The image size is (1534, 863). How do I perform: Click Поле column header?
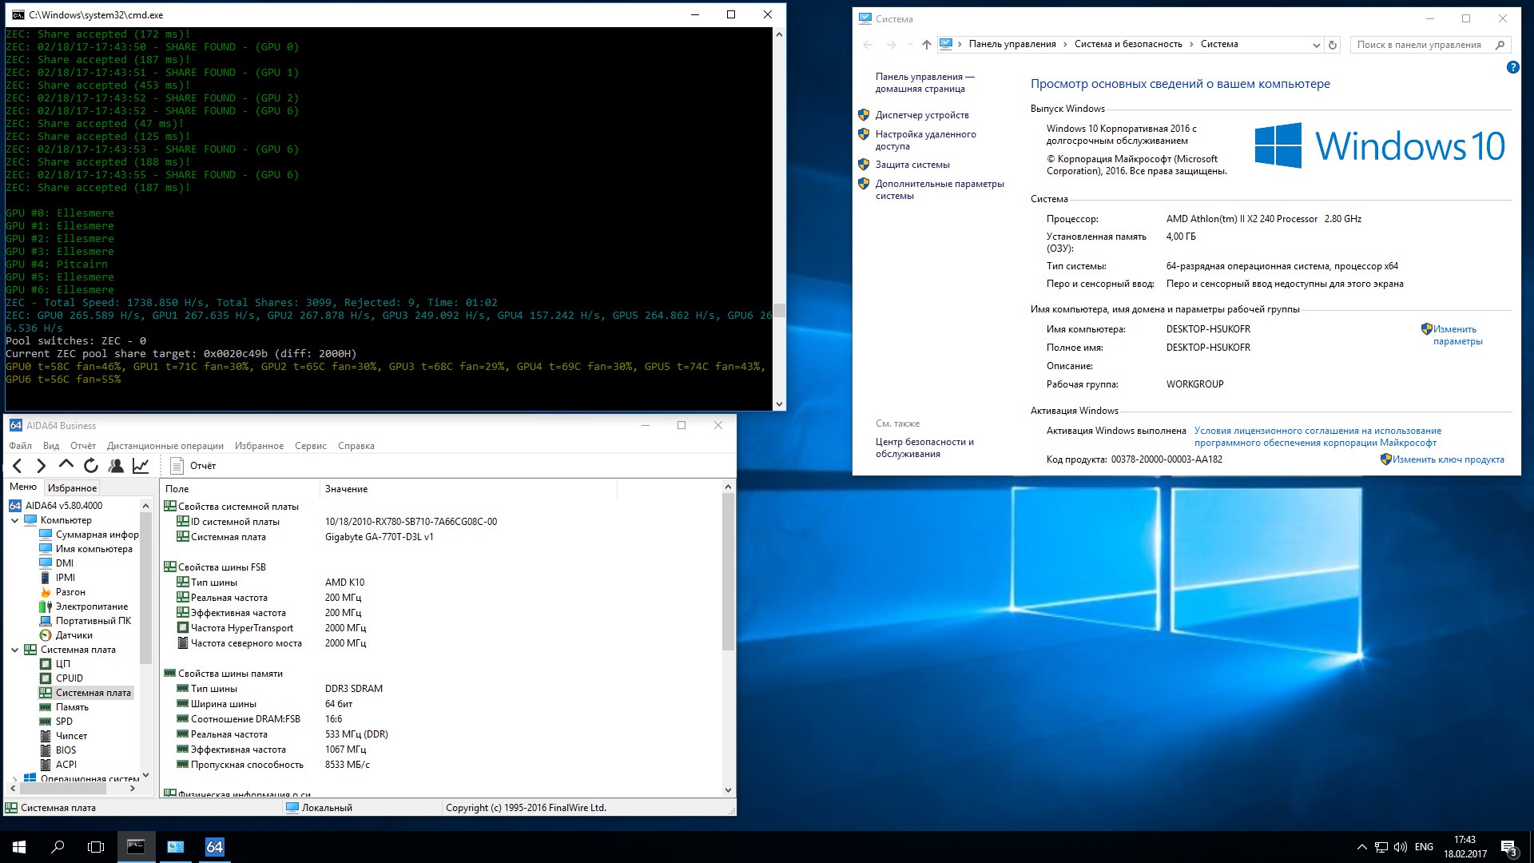coord(240,489)
